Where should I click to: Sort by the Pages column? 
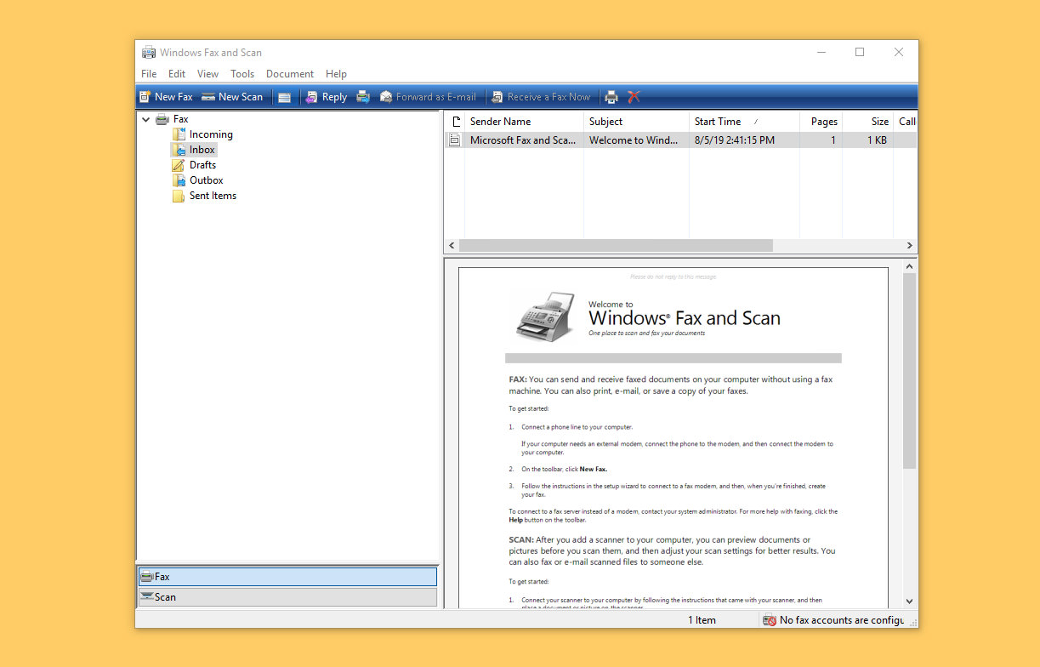coord(821,122)
